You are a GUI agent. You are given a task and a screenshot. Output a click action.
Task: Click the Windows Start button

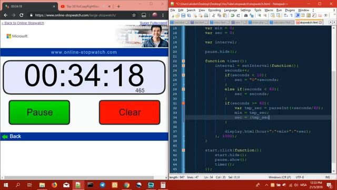click(x=6, y=185)
